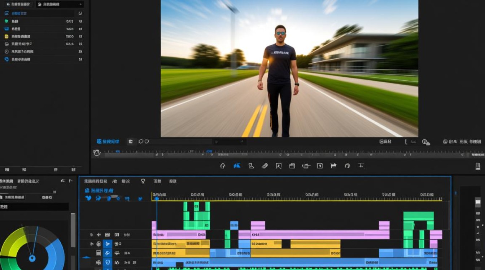
Task: Toggle the blue arrow button on the first yellow track
Action: coord(108,244)
